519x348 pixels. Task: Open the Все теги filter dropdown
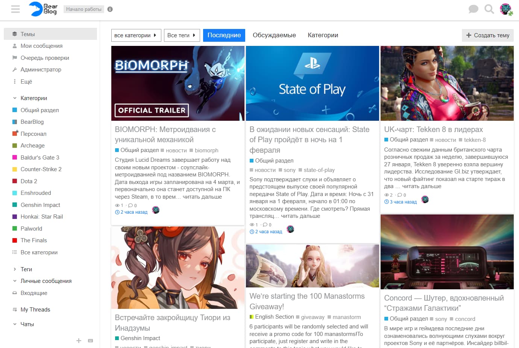(182, 35)
